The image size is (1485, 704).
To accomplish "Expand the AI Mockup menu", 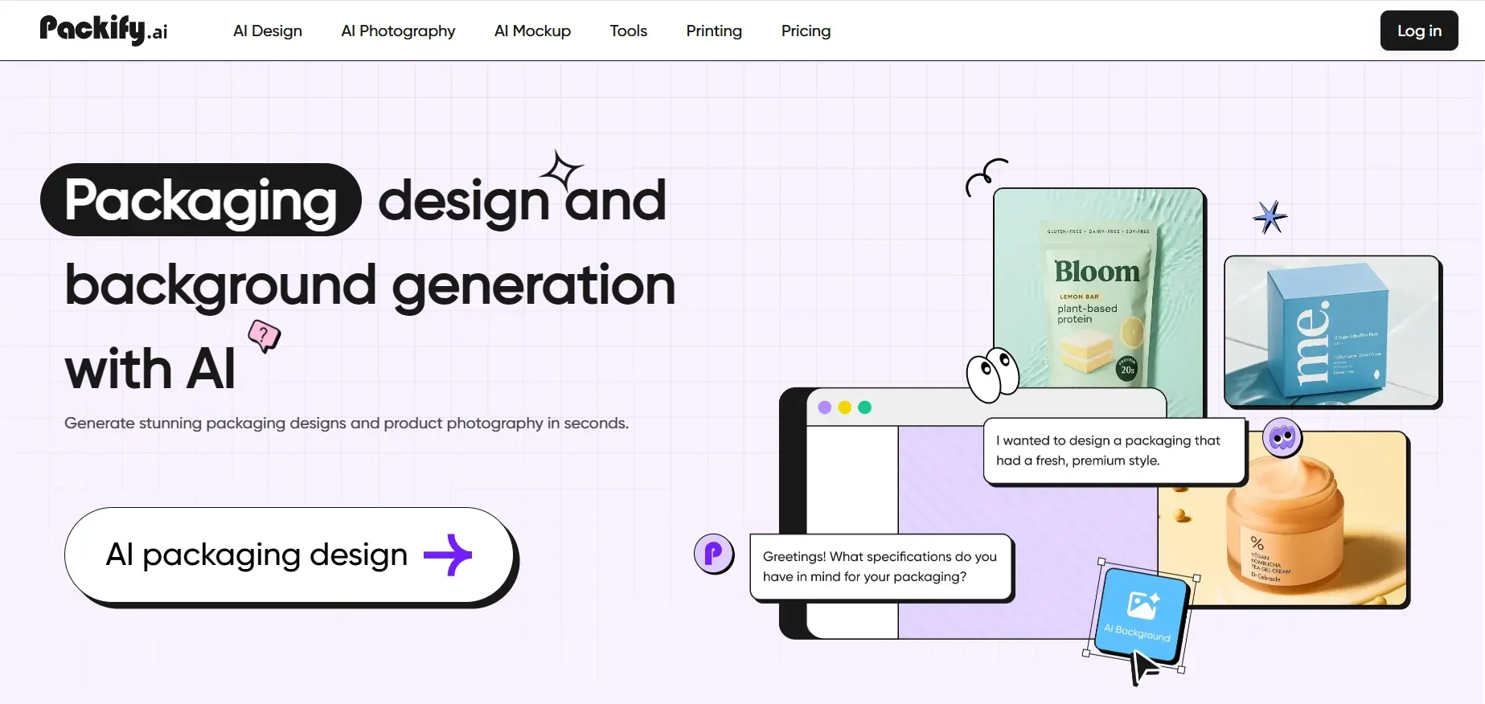I will (x=532, y=31).
